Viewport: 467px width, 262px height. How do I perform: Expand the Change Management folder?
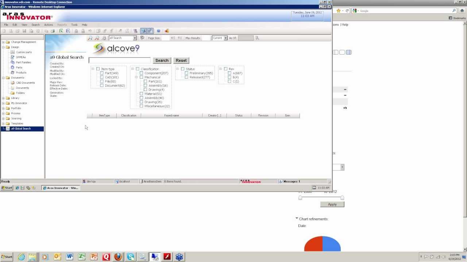click(3, 42)
